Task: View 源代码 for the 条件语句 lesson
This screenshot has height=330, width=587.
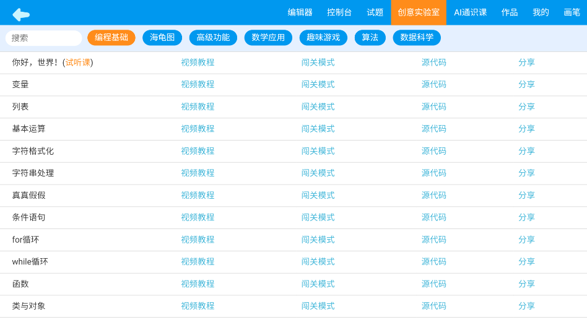Action: pyautogui.click(x=433, y=218)
